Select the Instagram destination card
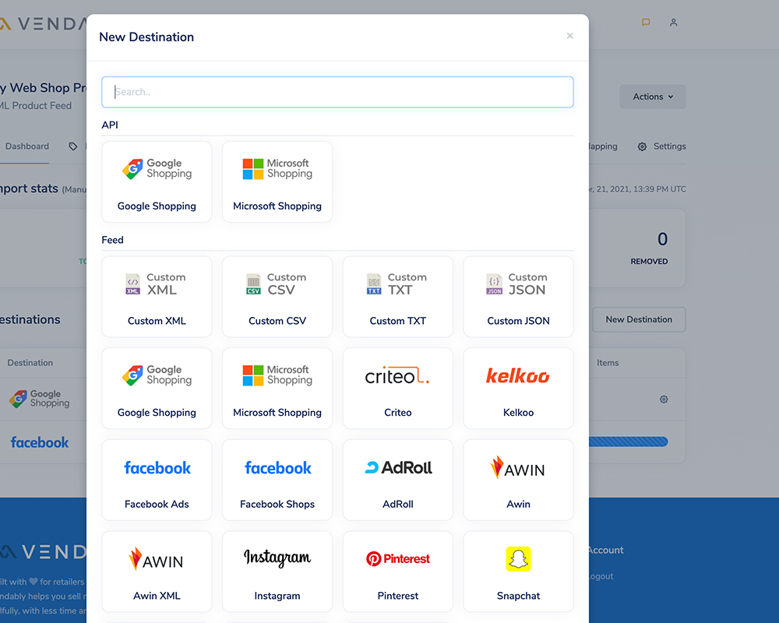Screen dimensions: 779x623 [x=277, y=572]
